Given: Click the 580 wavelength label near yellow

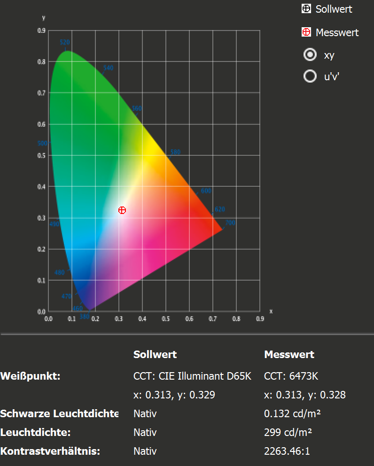Looking at the screenshot, I should [175, 152].
